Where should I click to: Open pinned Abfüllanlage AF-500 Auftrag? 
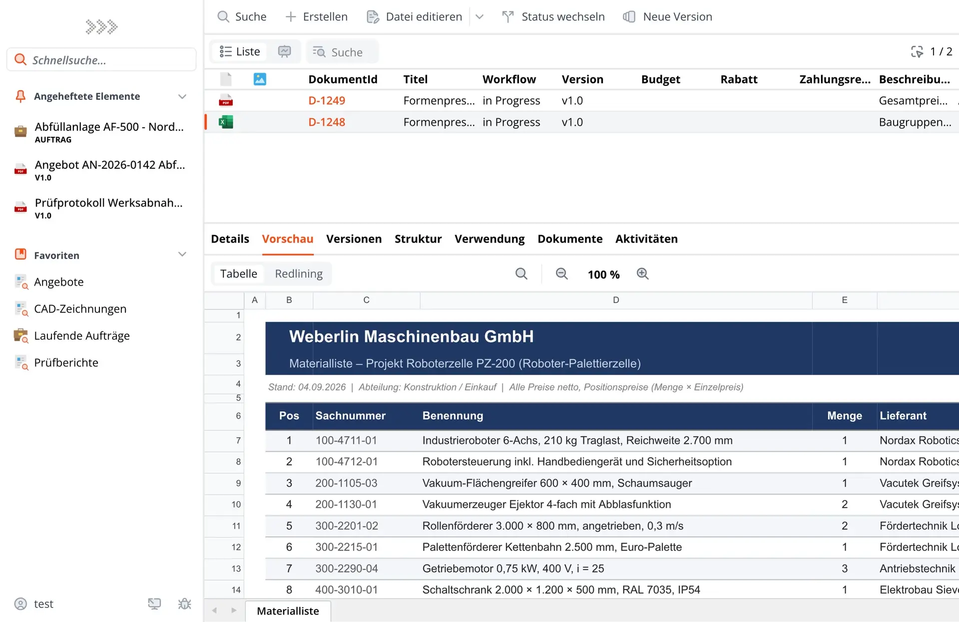101,132
